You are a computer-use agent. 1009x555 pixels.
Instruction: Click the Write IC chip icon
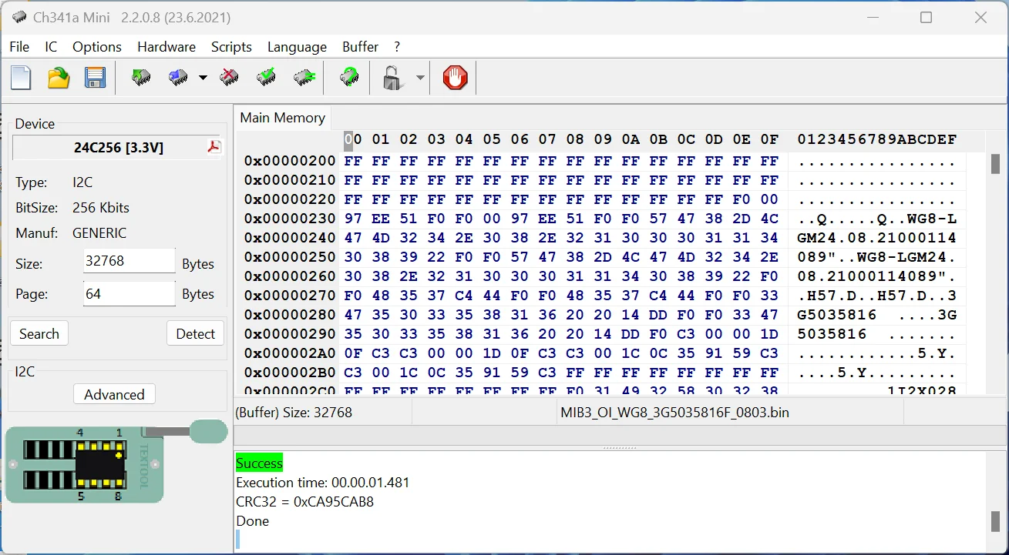[179, 78]
